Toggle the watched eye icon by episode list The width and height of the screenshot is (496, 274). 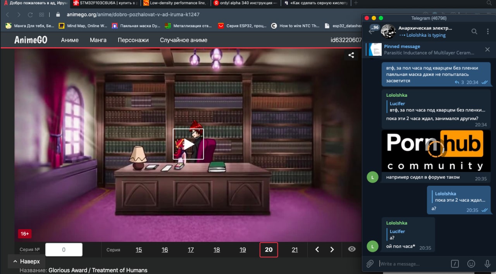(x=352, y=249)
